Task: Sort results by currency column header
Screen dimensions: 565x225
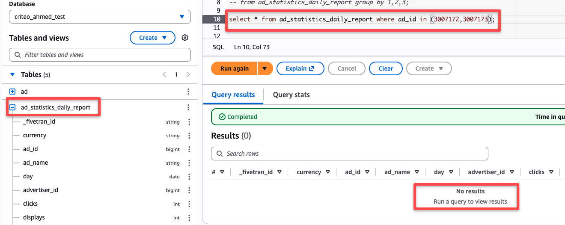Action: pyautogui.click(x=328, y=172)
